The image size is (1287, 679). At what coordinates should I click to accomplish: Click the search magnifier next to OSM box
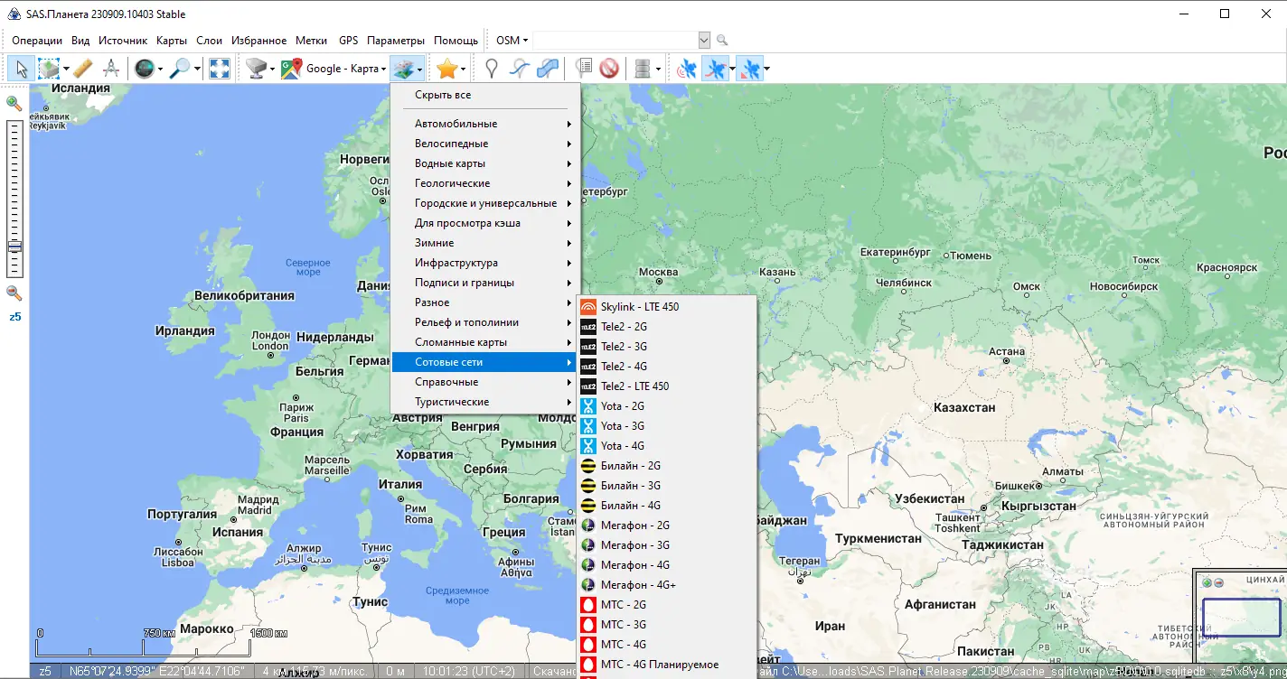[x=722, y=41]
